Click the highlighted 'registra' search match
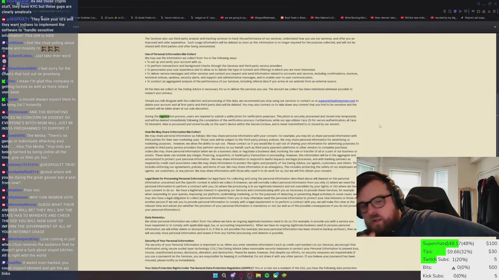499x280 pixels. (164, 116)
